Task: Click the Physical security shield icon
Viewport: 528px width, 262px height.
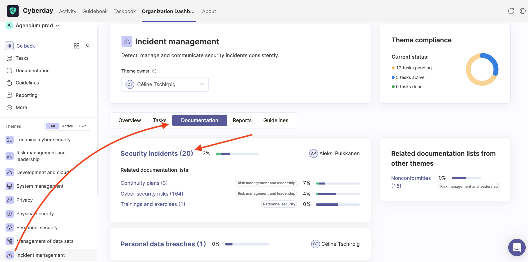Action: 10,214
